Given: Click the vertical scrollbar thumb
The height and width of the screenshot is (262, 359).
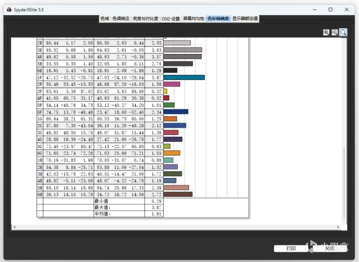Looking at the screenshot, I should point(344,183).
